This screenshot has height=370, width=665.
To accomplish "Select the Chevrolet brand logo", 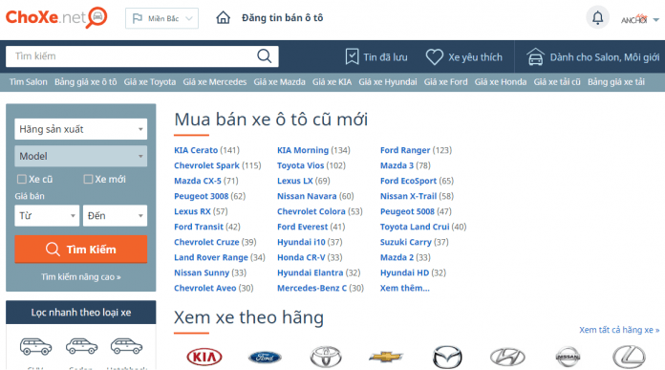I will pyautogui.click(x=385, y=357).
